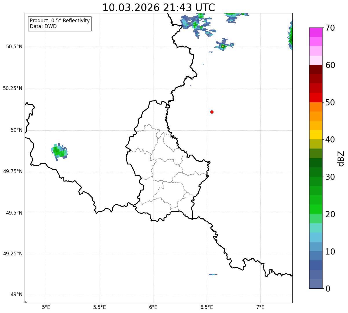Select the green radar echo near 5°E

(59, 151)
